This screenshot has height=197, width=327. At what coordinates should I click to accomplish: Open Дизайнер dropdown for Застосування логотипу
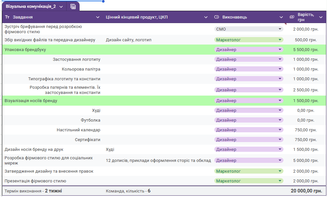249,59
